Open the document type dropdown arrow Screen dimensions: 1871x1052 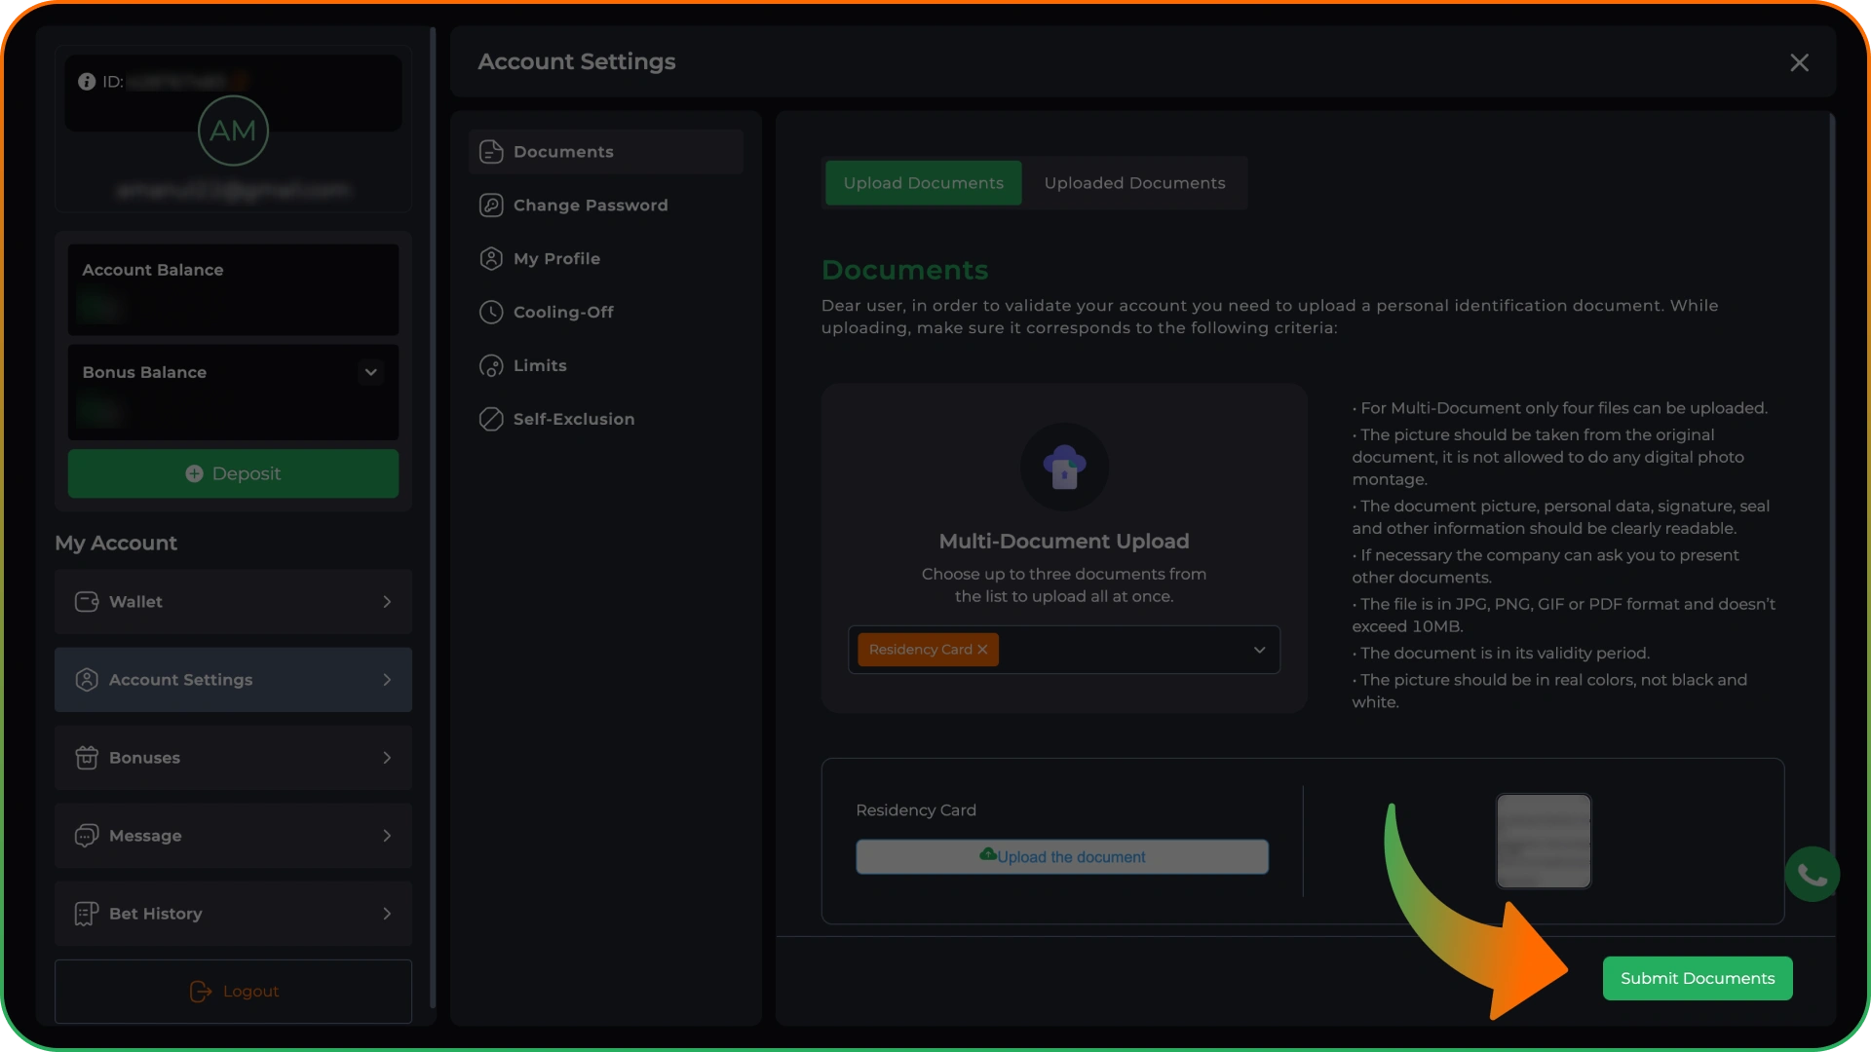pos(1259,650)
